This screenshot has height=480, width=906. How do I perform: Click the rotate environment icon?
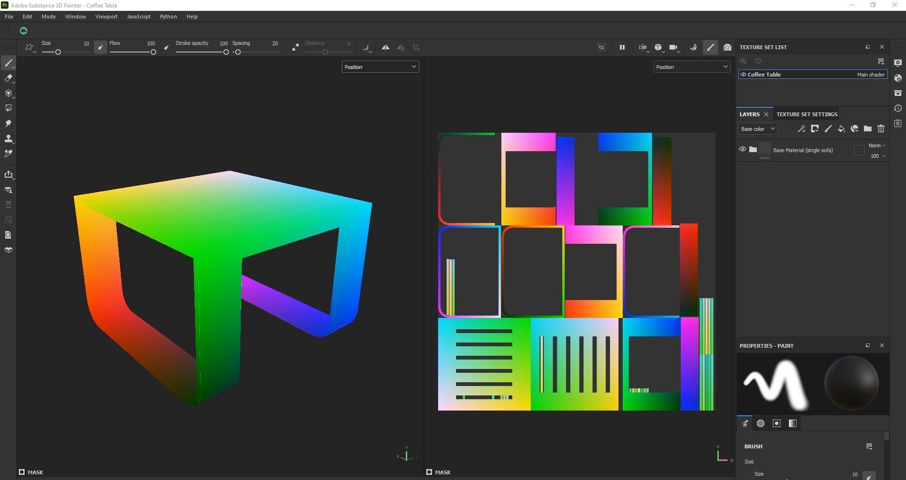[x=694, y=47]
